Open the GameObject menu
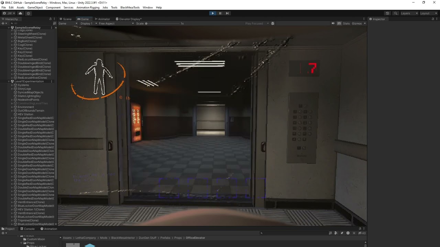Viewport: 440px width, 247px height. [35, 7]
